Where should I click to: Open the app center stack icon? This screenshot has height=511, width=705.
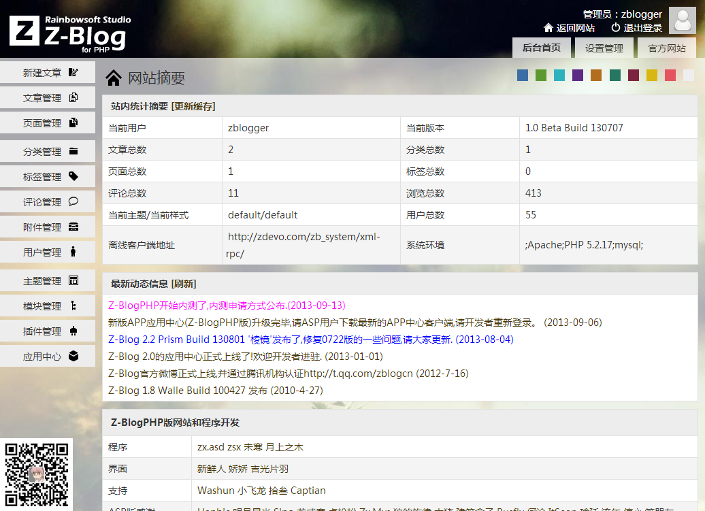(x=75, y=356)
